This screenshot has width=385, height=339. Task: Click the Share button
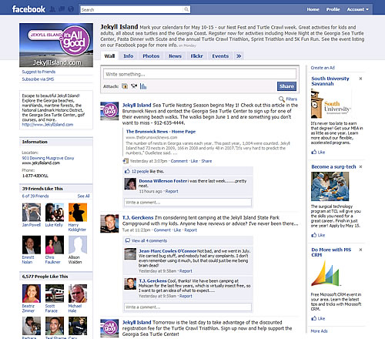[286, 86]
